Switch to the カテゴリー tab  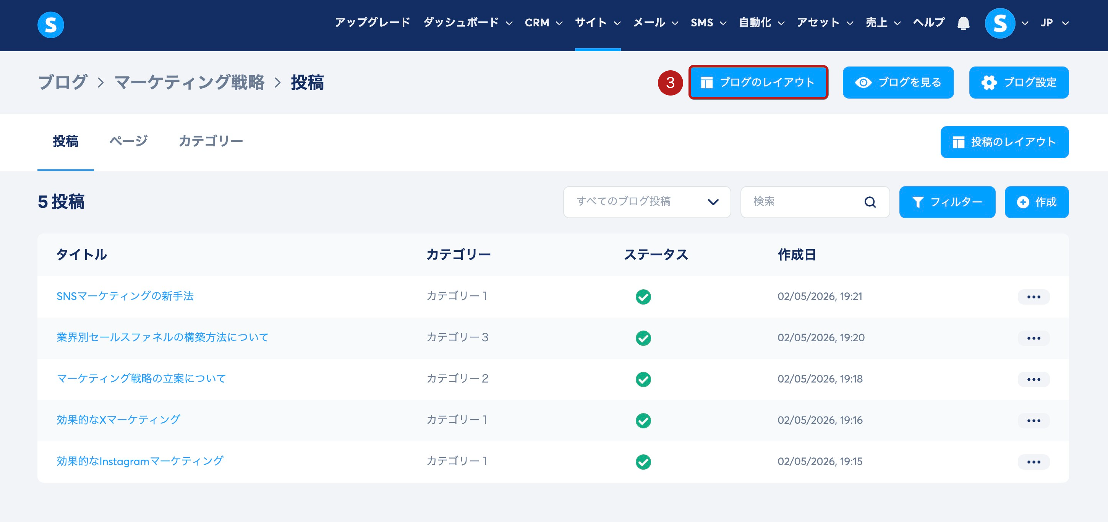point(211,141)
